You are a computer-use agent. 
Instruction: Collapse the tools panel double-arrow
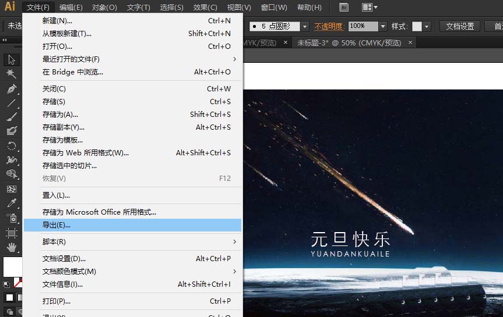[x=5, y=40]
